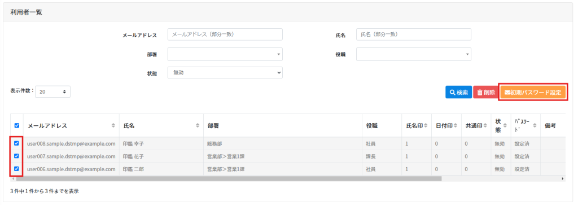
Task: Sort the パスワード column
Action: click(534, 126)
